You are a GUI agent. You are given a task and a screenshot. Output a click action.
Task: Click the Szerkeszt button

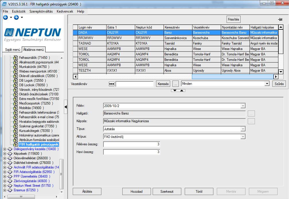pos(167,192)
